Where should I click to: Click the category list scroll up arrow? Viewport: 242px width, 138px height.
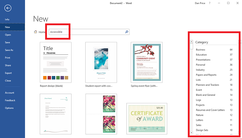point(191,41)
